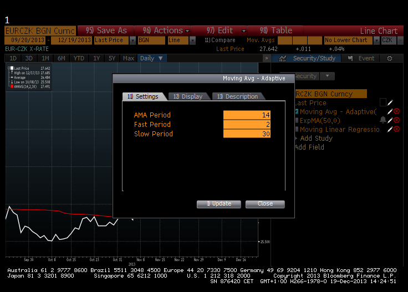Open Daily periodicity dropdown
This screenshot has height=292, width=408.
[x=152, y=58]
